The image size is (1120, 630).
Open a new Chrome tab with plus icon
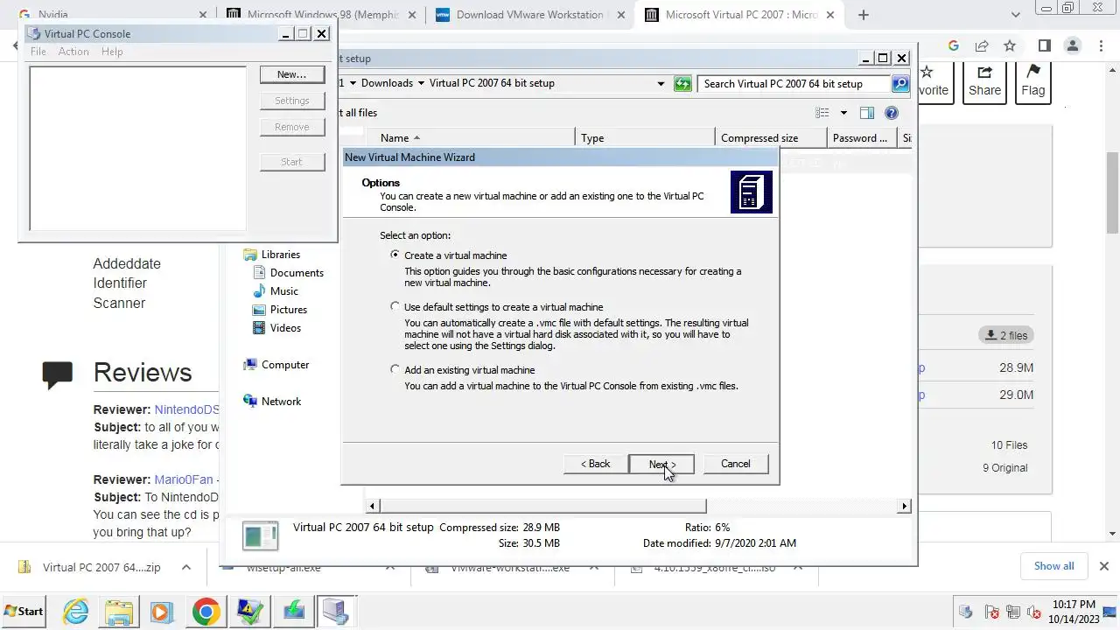864,15
